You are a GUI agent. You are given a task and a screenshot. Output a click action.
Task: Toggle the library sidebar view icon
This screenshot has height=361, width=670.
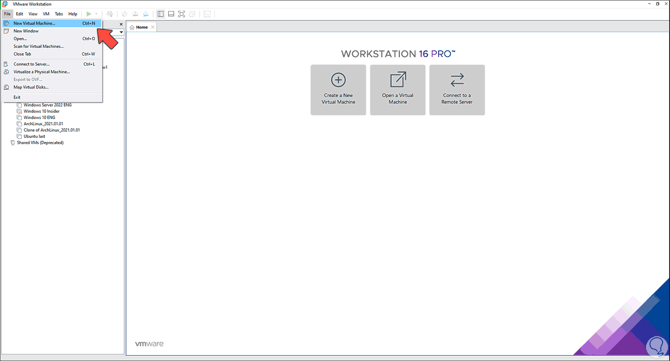[161, 14]
